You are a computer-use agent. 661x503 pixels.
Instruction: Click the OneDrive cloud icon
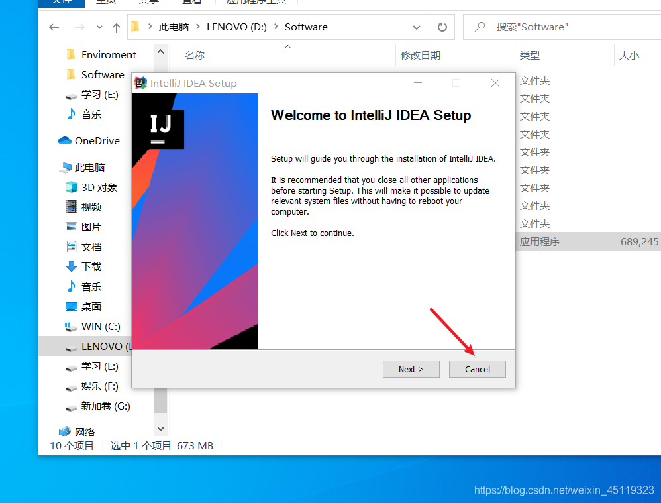64,140
